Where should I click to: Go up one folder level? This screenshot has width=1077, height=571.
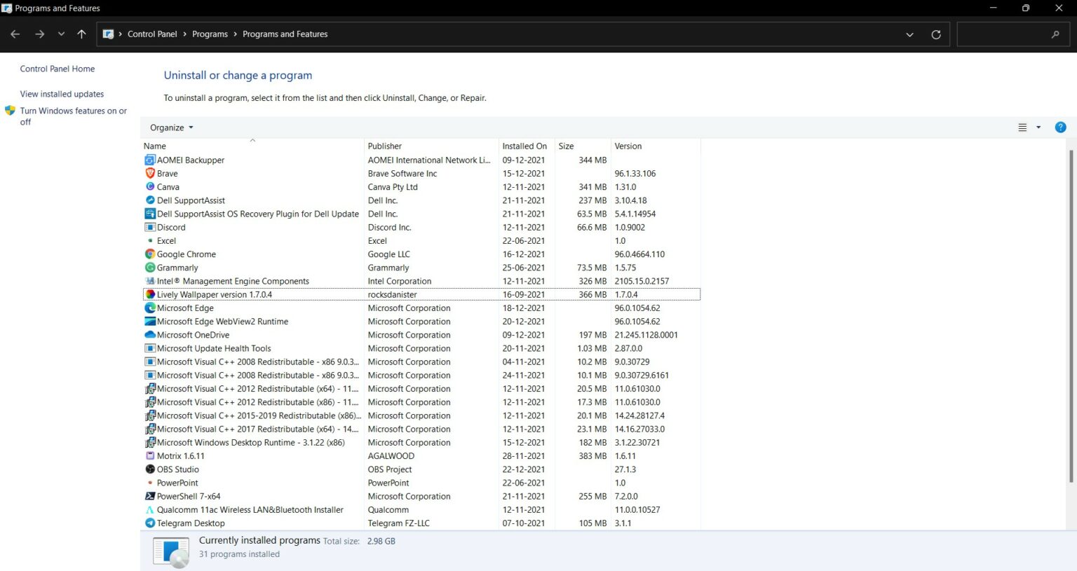(81, 34)
